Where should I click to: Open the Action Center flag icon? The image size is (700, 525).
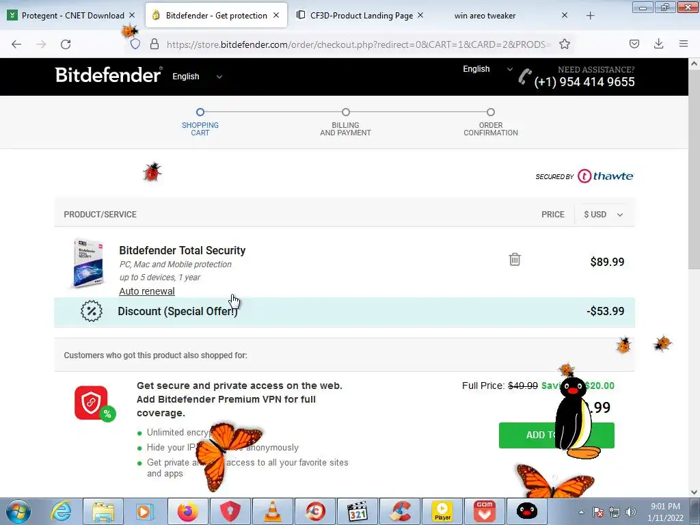tap(598, 512)
